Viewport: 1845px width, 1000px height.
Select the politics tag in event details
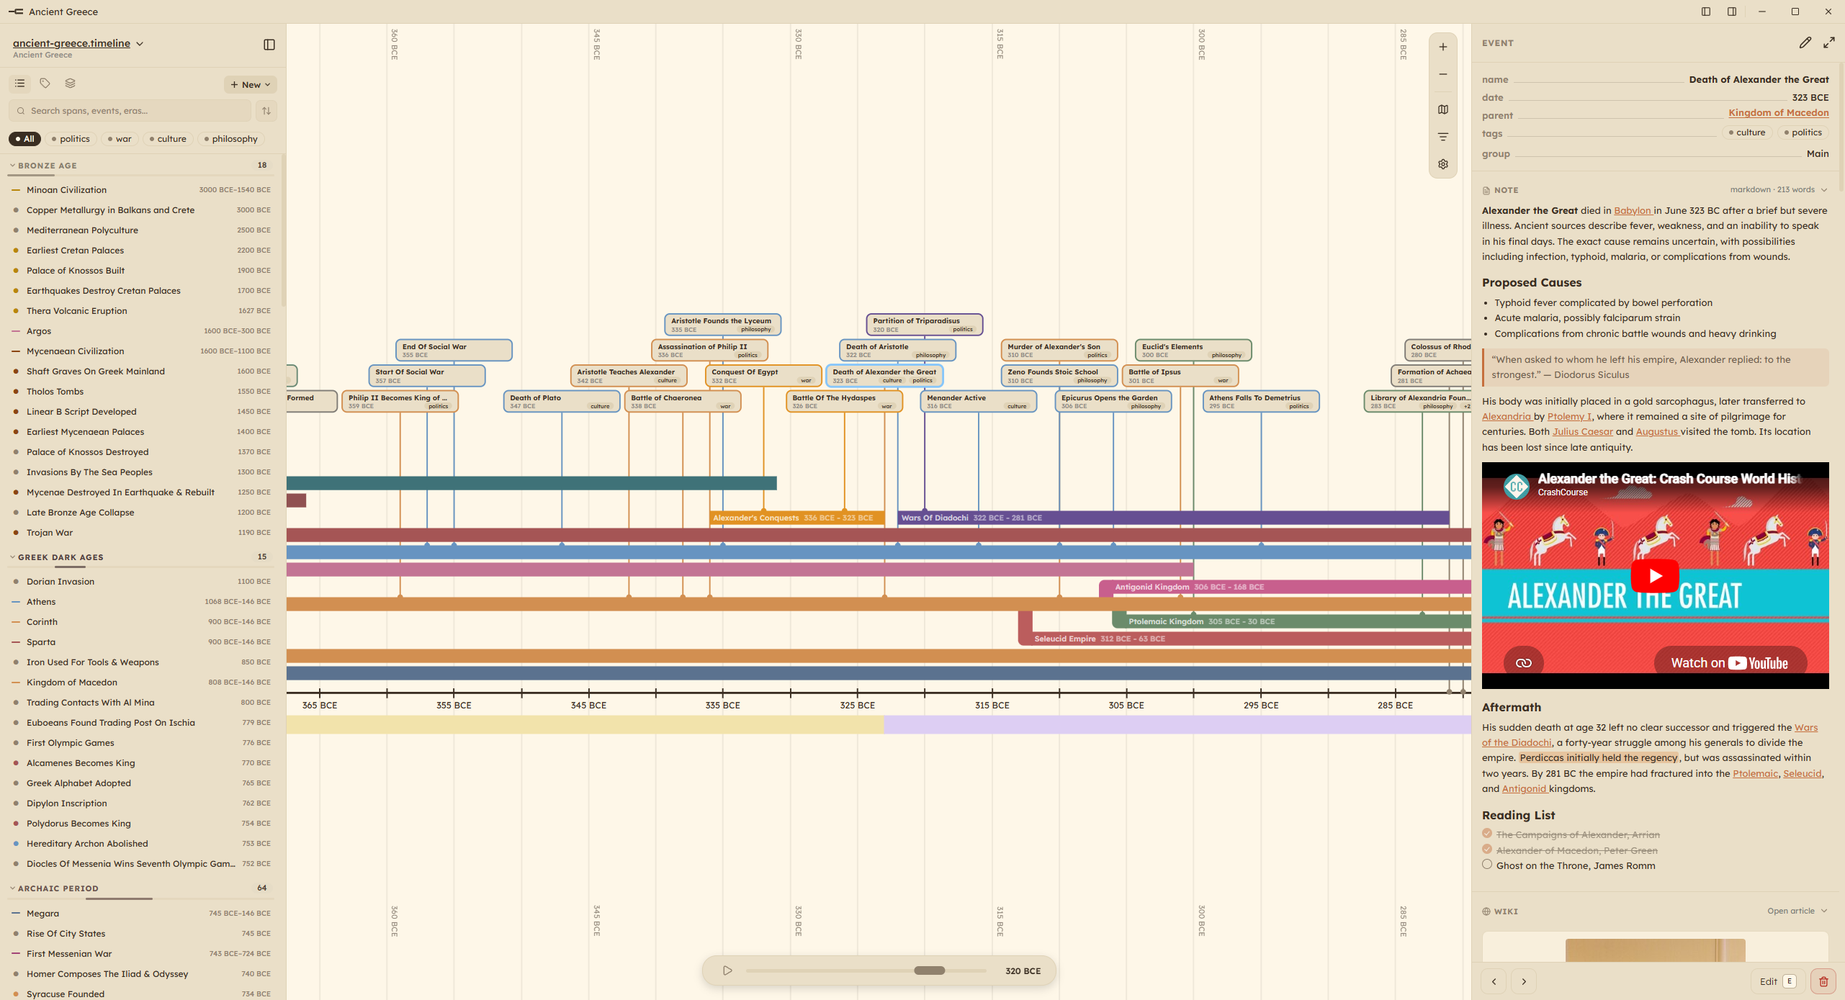click(x=1803, y=132)
